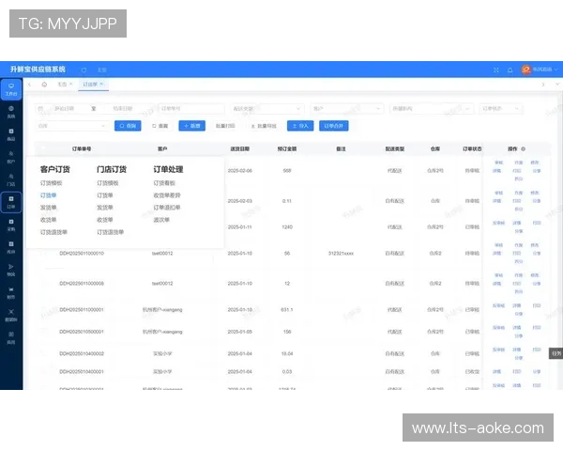The width and height of the screenshot is (563, 451).
Task: Click the 商品 products sidebar icon
Action: click(10, 133)
